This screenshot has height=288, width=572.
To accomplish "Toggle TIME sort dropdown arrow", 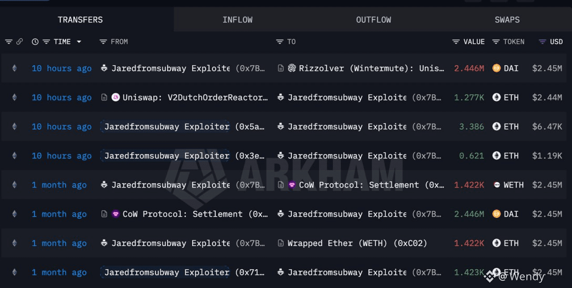I will pos(79,42).
